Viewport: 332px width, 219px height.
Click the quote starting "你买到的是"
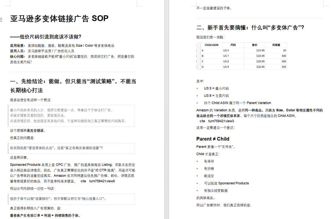coord(56,148)
